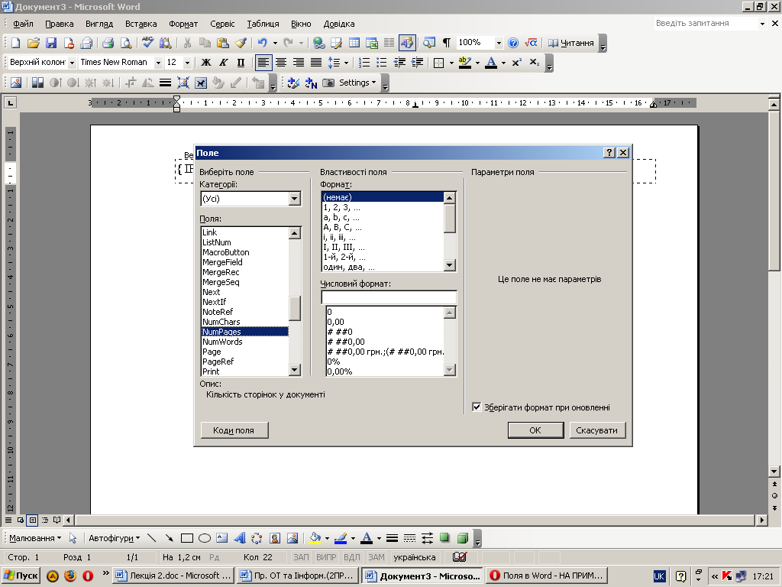The height and width of the screenshot is (587, 782).
Task: Toggle ЗАП status bar indicator
Action: (301, 557)
